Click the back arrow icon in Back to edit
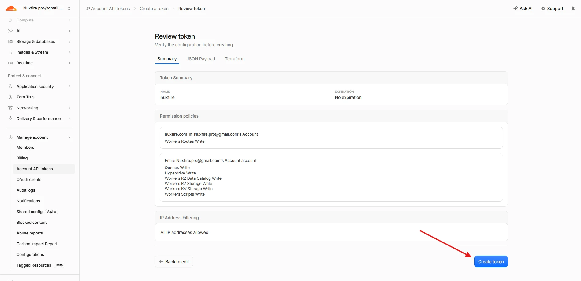 pyautogui.click(x=161, y=262)
